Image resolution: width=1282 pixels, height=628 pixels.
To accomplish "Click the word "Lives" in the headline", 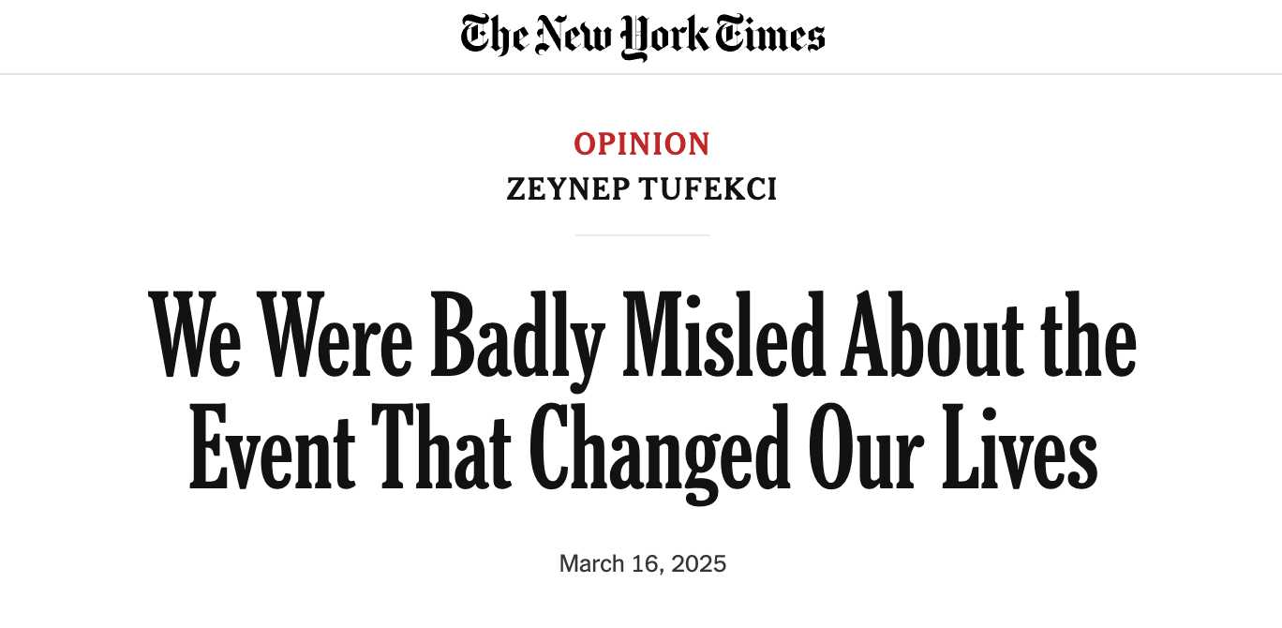I will (x=1019, y=442).
